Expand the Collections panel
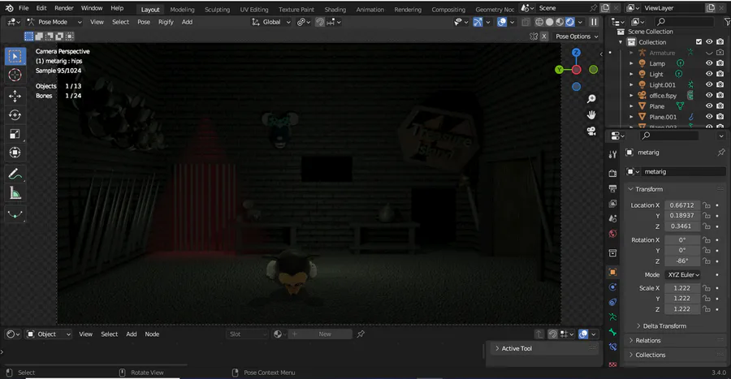 pyautogui.click(x=650, y=355)
